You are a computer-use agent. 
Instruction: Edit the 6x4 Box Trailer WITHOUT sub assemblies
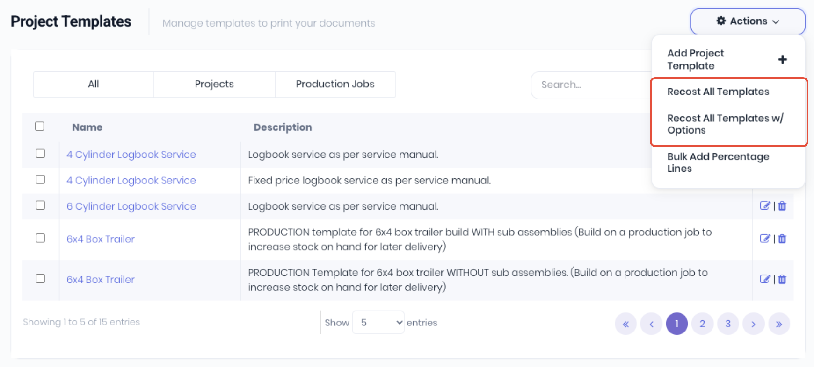(x=764, y=279)
